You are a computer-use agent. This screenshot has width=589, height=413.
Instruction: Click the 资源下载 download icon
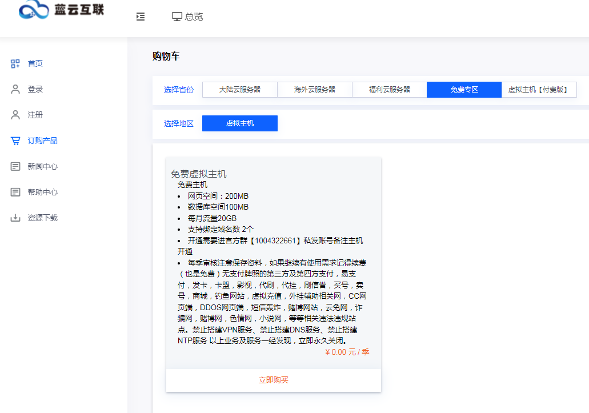(15, 218)
